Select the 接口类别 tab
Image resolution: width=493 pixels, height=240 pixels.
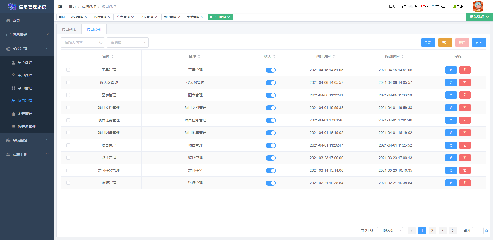94,29
